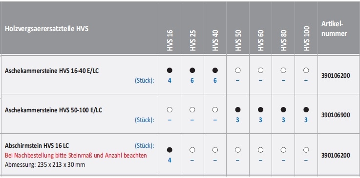Click filled dot for HVS 50 Aschekammersteine 50-100
This screenshot has height=178, width=360.
point(237,110)
